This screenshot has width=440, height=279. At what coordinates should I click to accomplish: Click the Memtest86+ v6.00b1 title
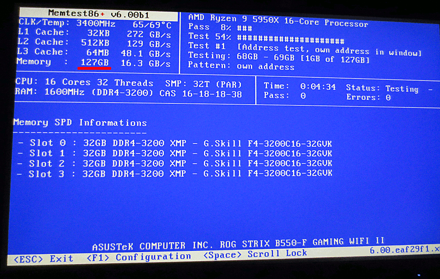tap(98, 14)
